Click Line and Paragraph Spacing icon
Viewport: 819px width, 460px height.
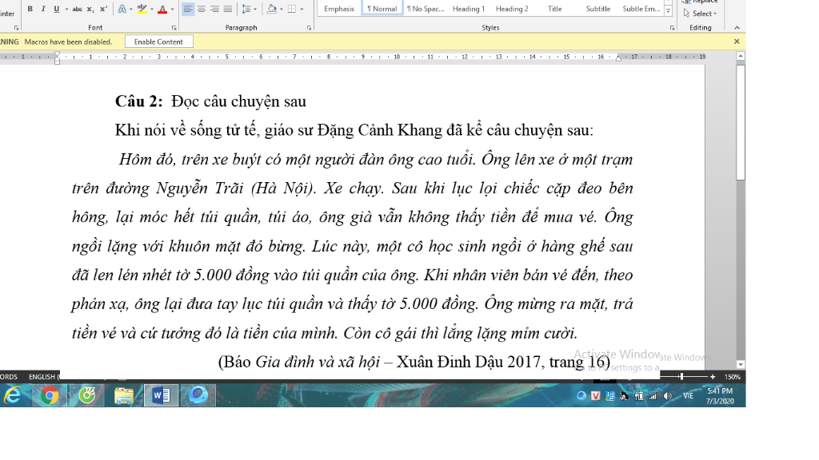pyautogui.click(x=246, y=9)
